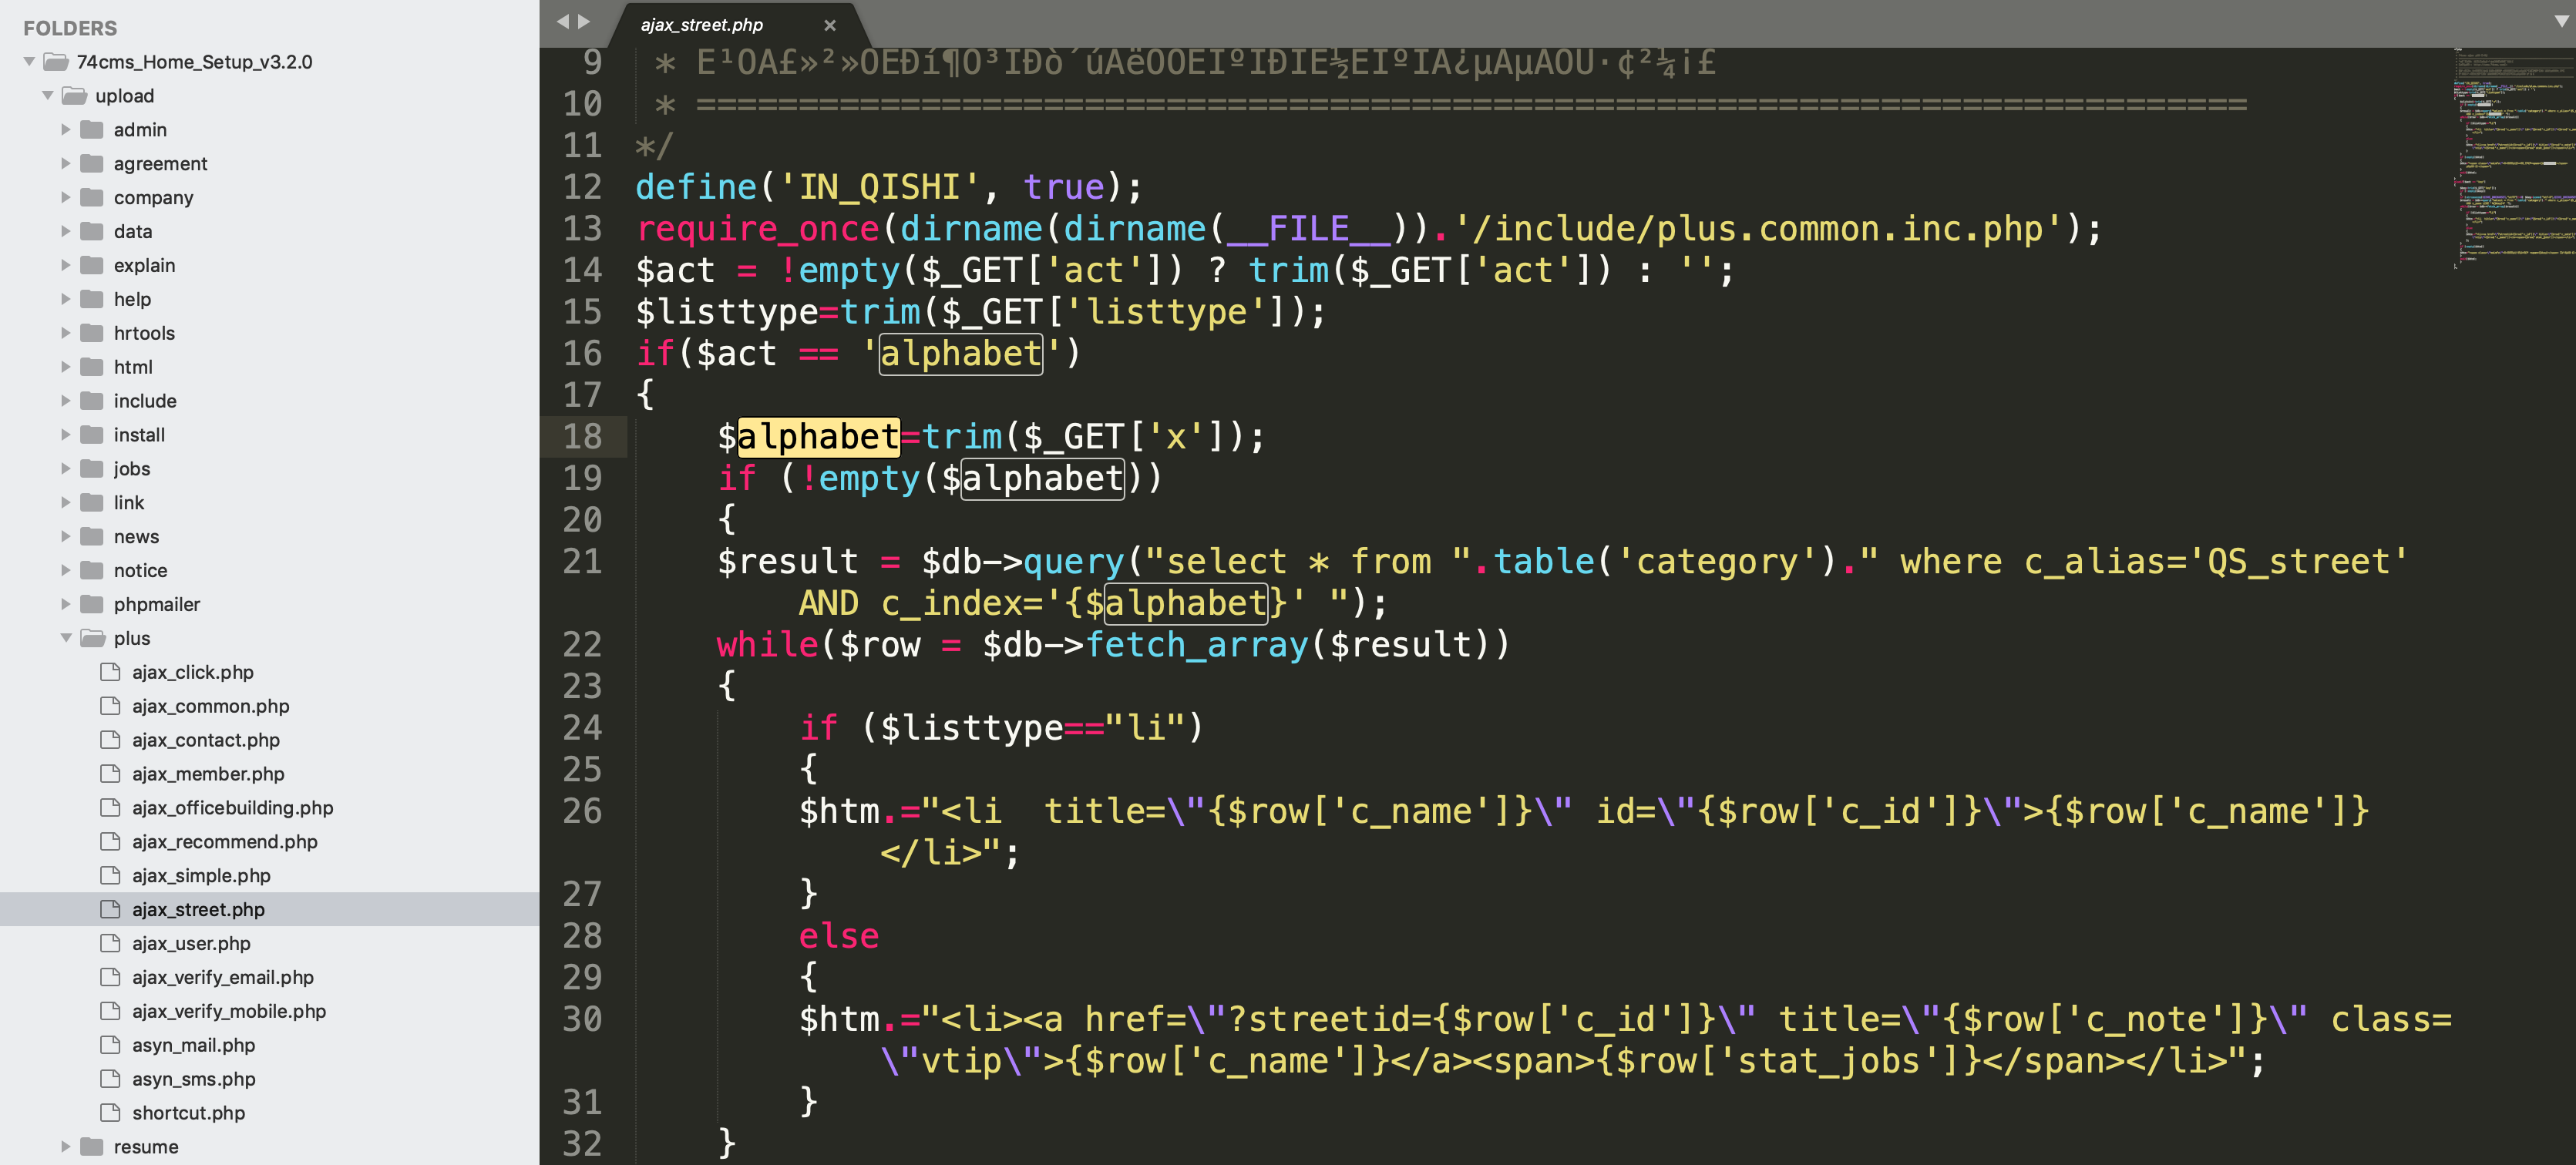
Task: Collapse the plus folder
Action: click(66, 638)
